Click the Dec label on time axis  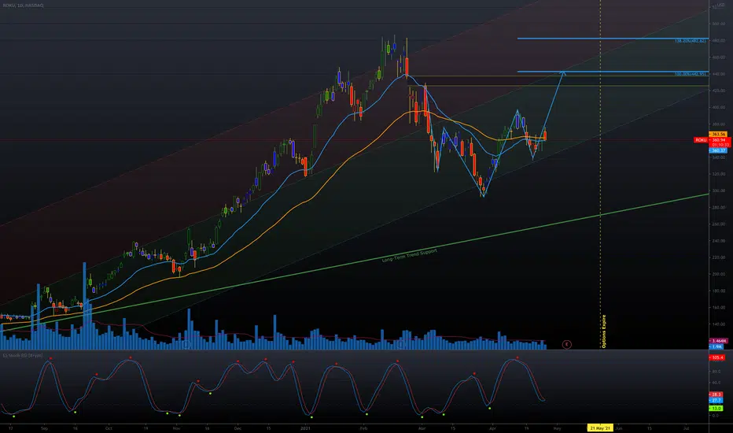[238, 427]
